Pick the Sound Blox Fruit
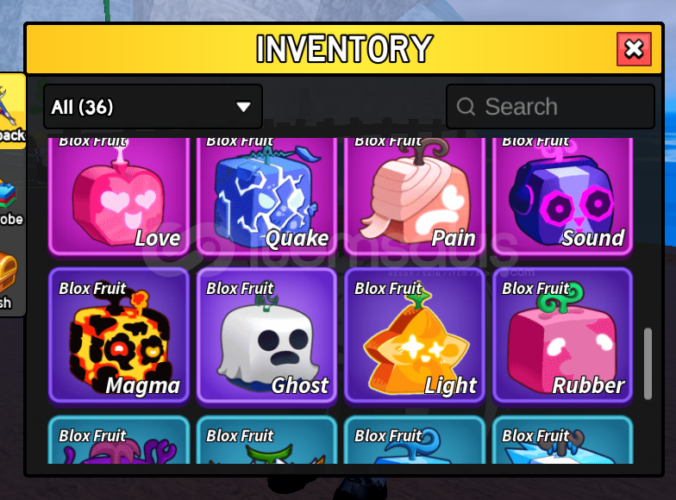The height and width of the screenshot is (500, 676). 562,196
